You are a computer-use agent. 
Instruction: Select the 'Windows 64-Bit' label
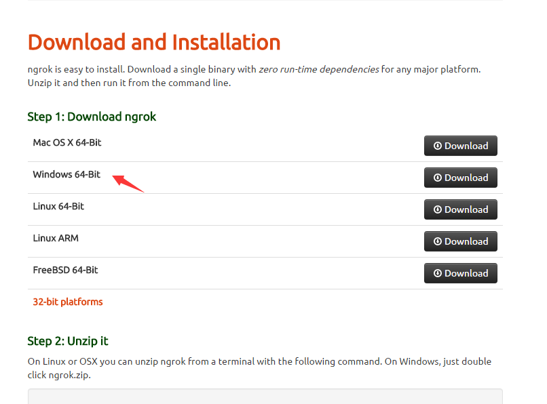tap(67, 174)
